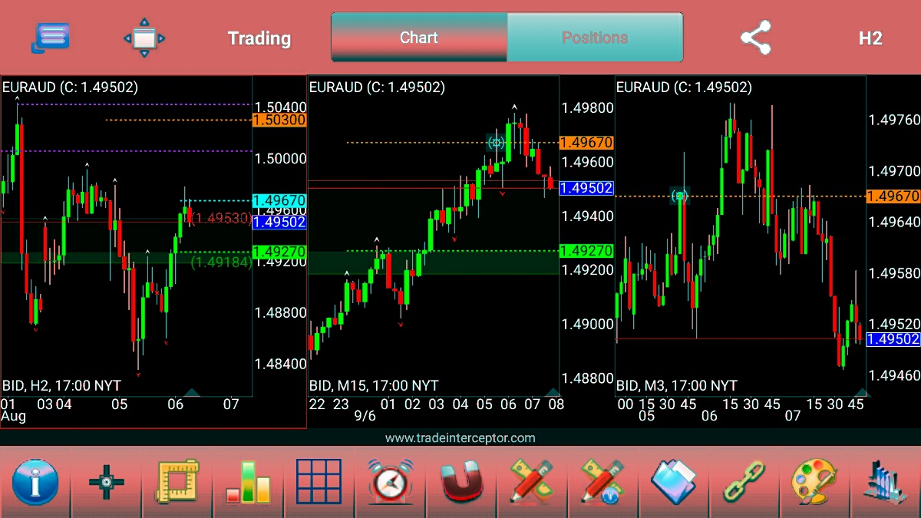Switch to the Chart tab
This screenshot has height=518, width=921.
pyautogui.click(x=419, y=37)
